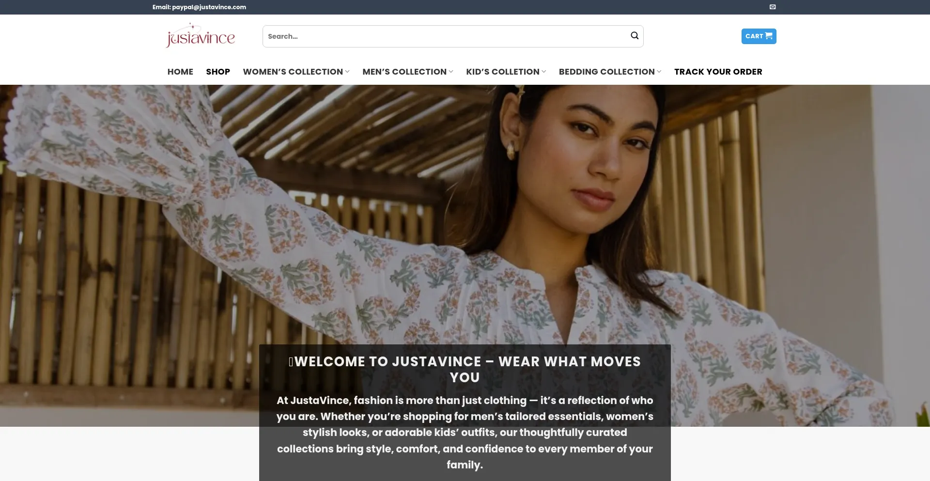930x481 pixels.
Task: Click inside the Search field
Action: click(436, 36)
